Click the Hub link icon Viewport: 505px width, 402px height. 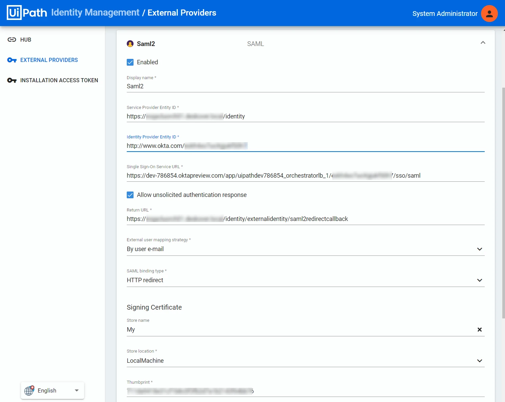point(12,40)
